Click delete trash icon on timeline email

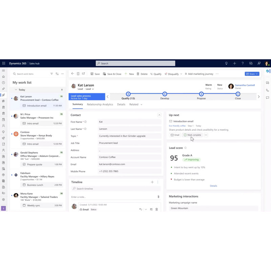pos(157,209)
